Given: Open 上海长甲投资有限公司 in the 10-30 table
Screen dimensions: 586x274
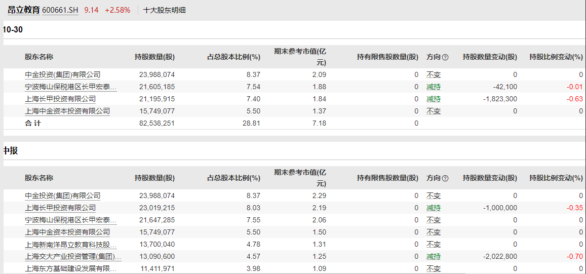Looking at the screenshot, I should coord(60,99).
